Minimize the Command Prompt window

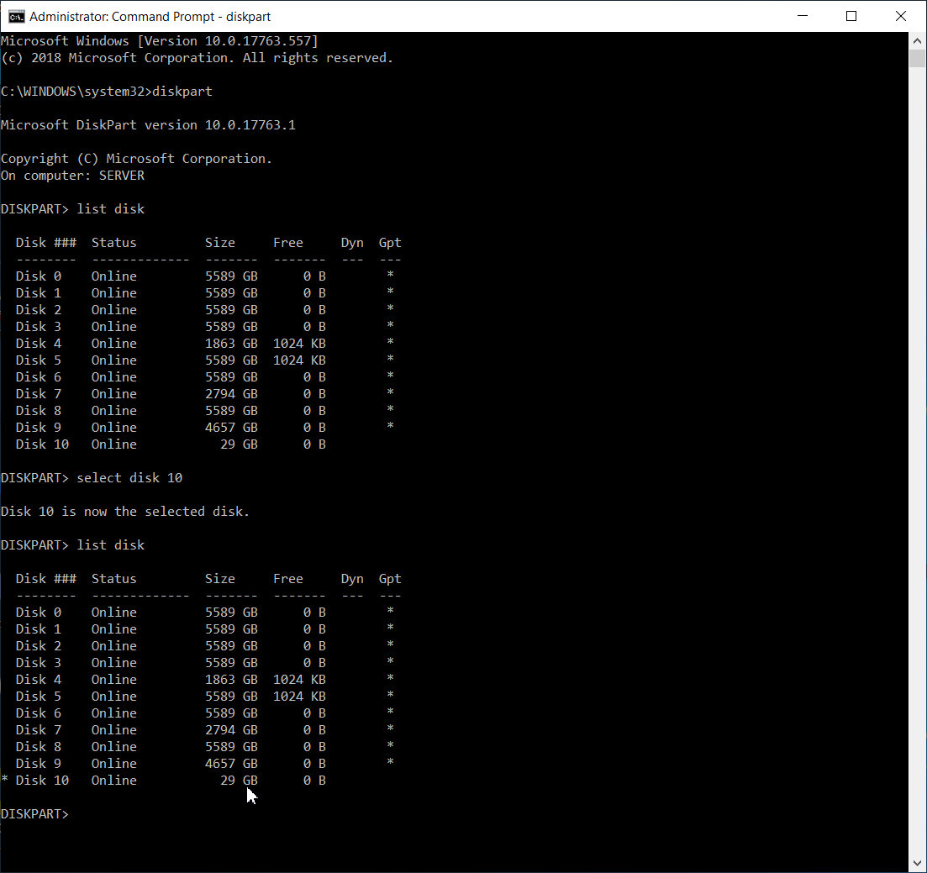click(803, 16)
